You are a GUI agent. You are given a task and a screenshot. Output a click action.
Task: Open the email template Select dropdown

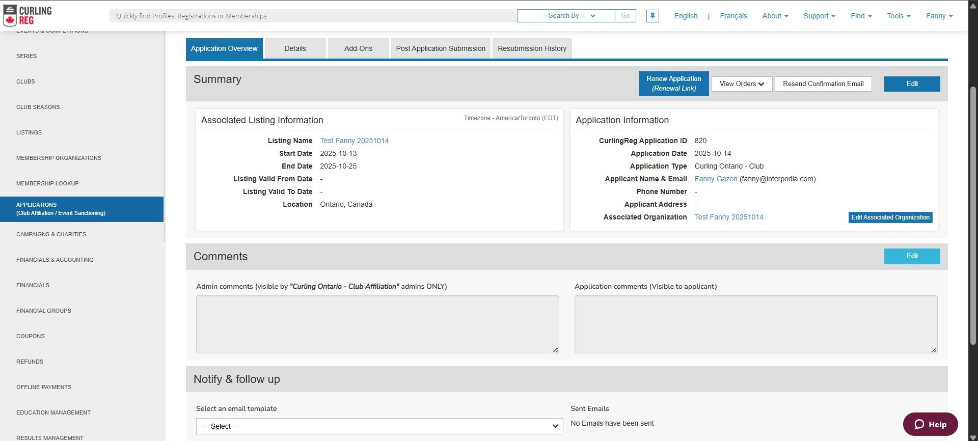coord(379,426)
